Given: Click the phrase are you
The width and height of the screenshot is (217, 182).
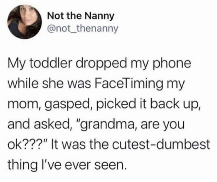Looking at the screenshot, I should (163, 125).
